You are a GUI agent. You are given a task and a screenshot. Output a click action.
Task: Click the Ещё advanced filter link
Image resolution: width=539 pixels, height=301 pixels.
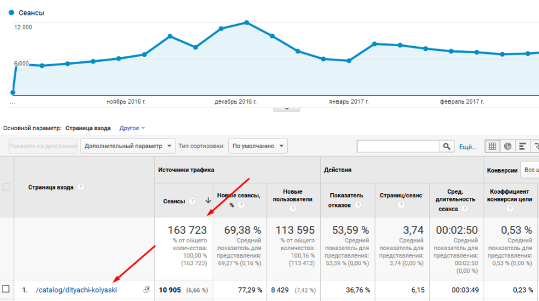[x=467, y=146]
